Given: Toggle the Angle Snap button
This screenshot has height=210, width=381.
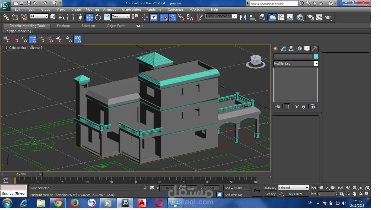Looking at the screenshot, I should tap(173, 17).
